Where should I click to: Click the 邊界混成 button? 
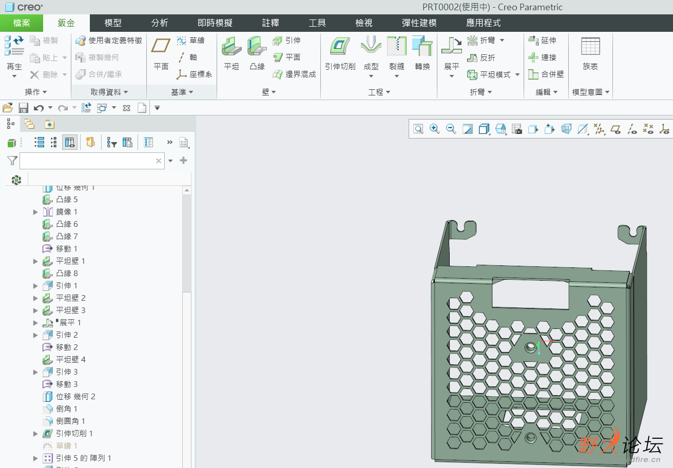click(x=295, y=74)
